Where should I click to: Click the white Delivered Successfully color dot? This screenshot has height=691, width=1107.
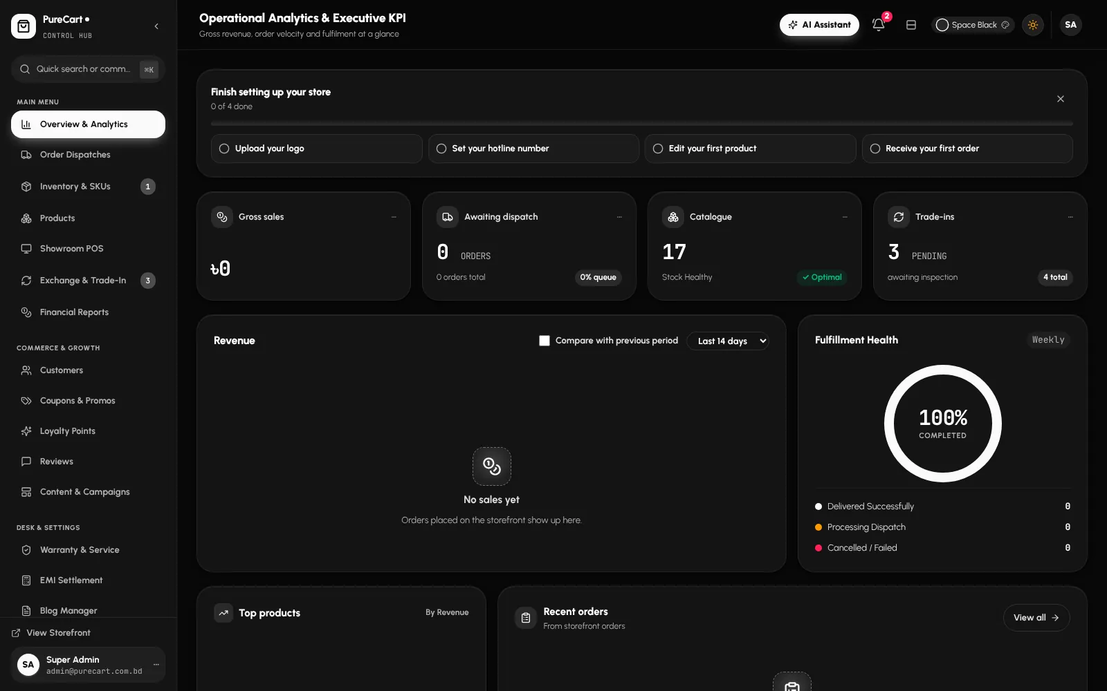coord(818,507)
